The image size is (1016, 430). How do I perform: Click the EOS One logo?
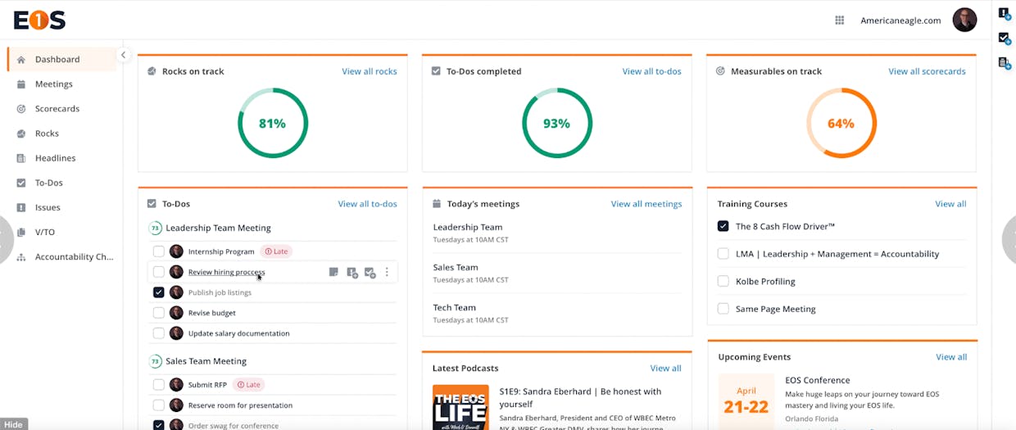point(39,20)
